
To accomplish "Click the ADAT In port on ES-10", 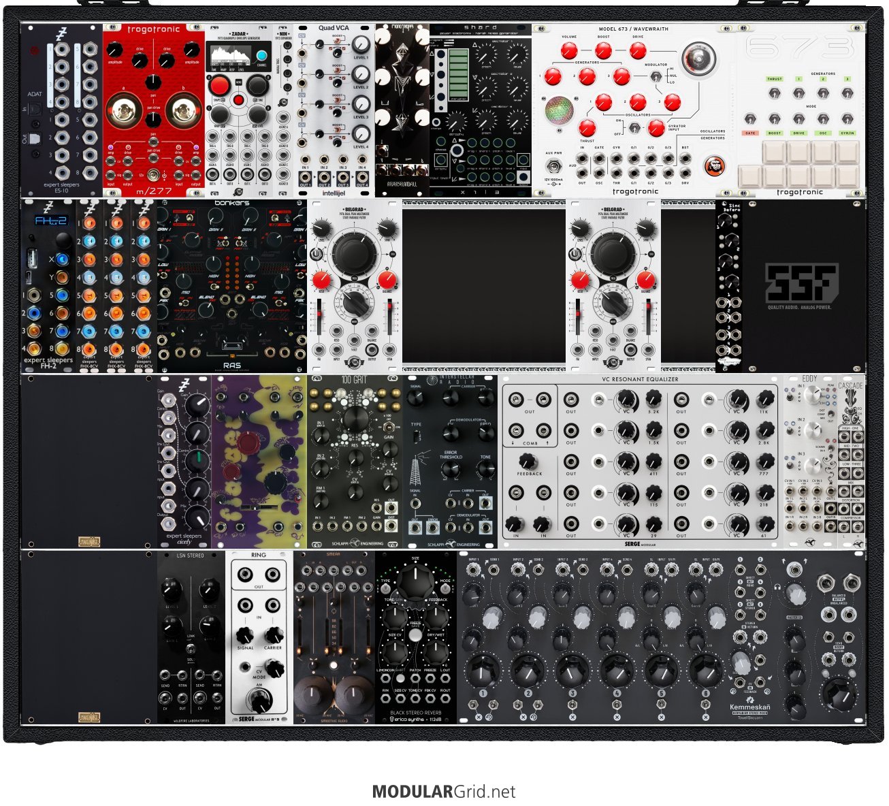I will point(35,109).
